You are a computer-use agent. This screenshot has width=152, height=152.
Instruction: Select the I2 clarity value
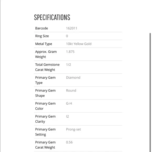pos(67,116)
